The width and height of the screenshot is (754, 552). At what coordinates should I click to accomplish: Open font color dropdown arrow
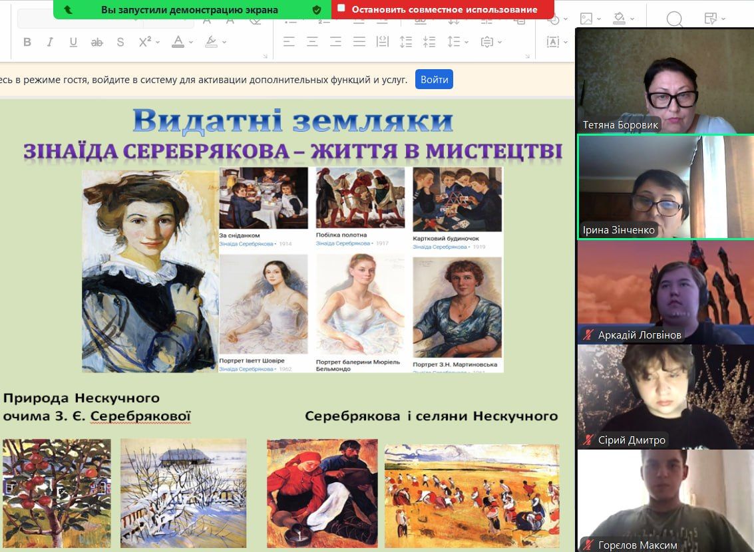coord(191,43)
